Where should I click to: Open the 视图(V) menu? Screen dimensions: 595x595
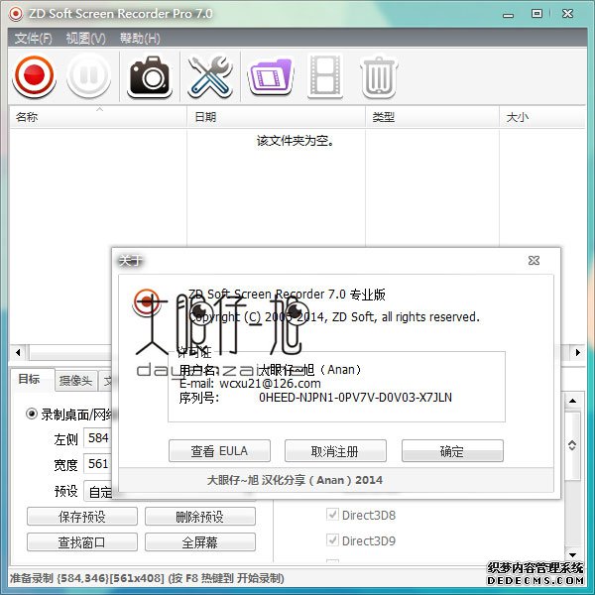85,39
